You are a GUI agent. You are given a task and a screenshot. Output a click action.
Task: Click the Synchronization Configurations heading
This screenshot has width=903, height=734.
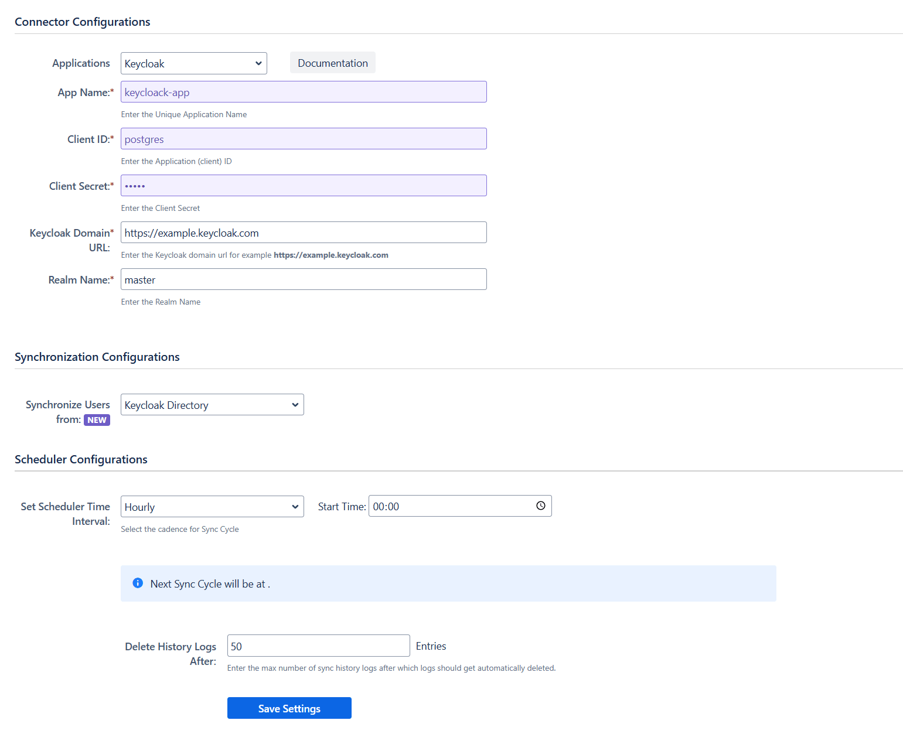click(x=97, y=357)
